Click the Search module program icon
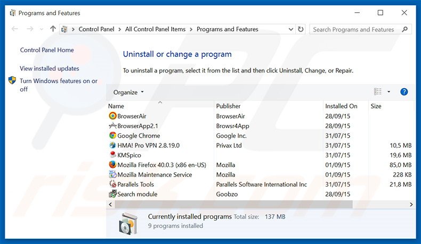This screenshot has width=421, height=244. (x=112, y=194)
